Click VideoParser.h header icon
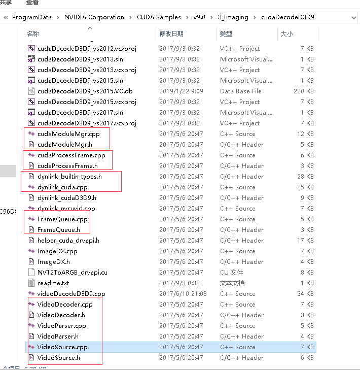This screenshot has height=370, width=360. (31, 337)
